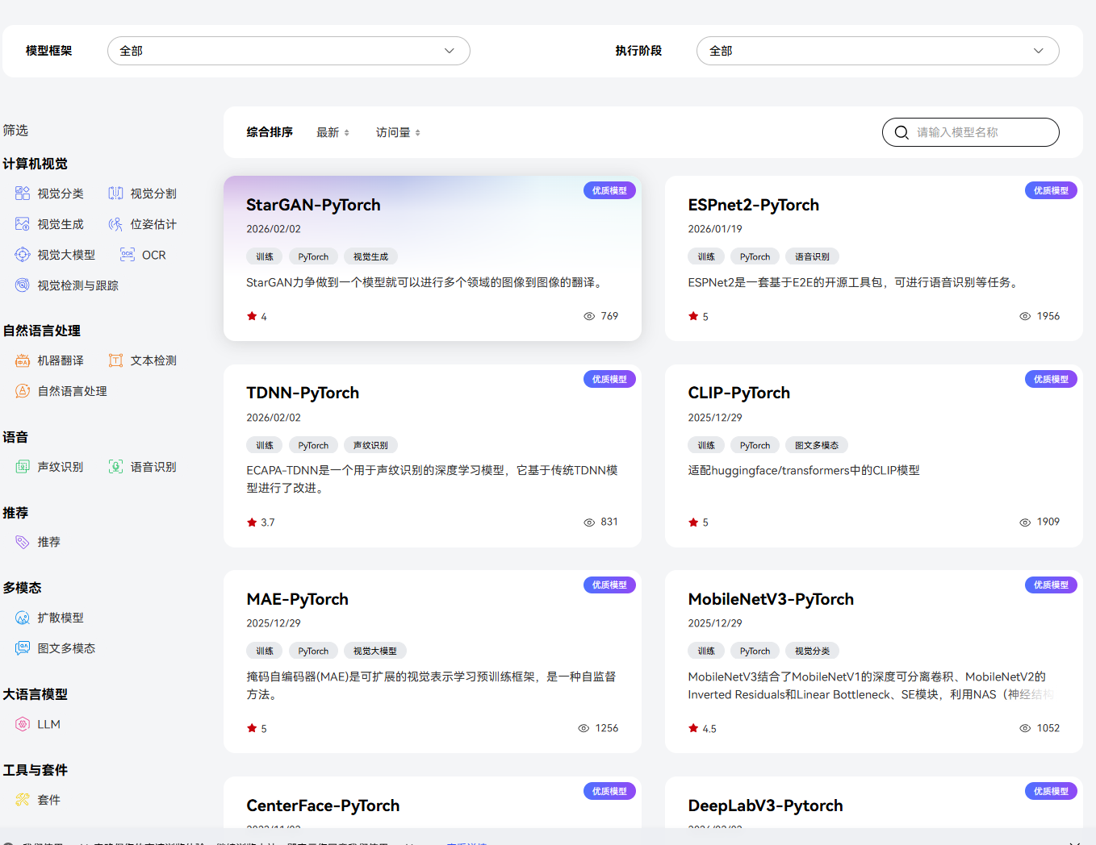Click 声纹识别 tag on TDNN-PyTorch card
The height and width of the screenshot is (845, 1096).
click(x=370, y=445)
